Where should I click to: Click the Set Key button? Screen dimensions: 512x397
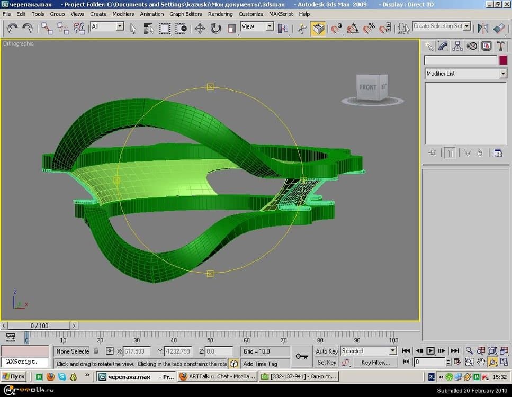click(327, 363)
